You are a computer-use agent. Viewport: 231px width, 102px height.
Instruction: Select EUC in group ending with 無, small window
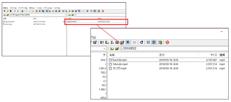tap(67, 11)
